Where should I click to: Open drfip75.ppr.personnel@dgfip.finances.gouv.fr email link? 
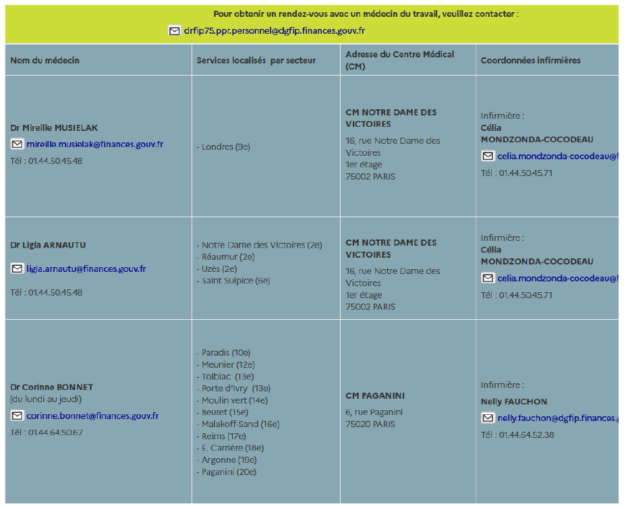pyautogui.click(x=274, y=31)
